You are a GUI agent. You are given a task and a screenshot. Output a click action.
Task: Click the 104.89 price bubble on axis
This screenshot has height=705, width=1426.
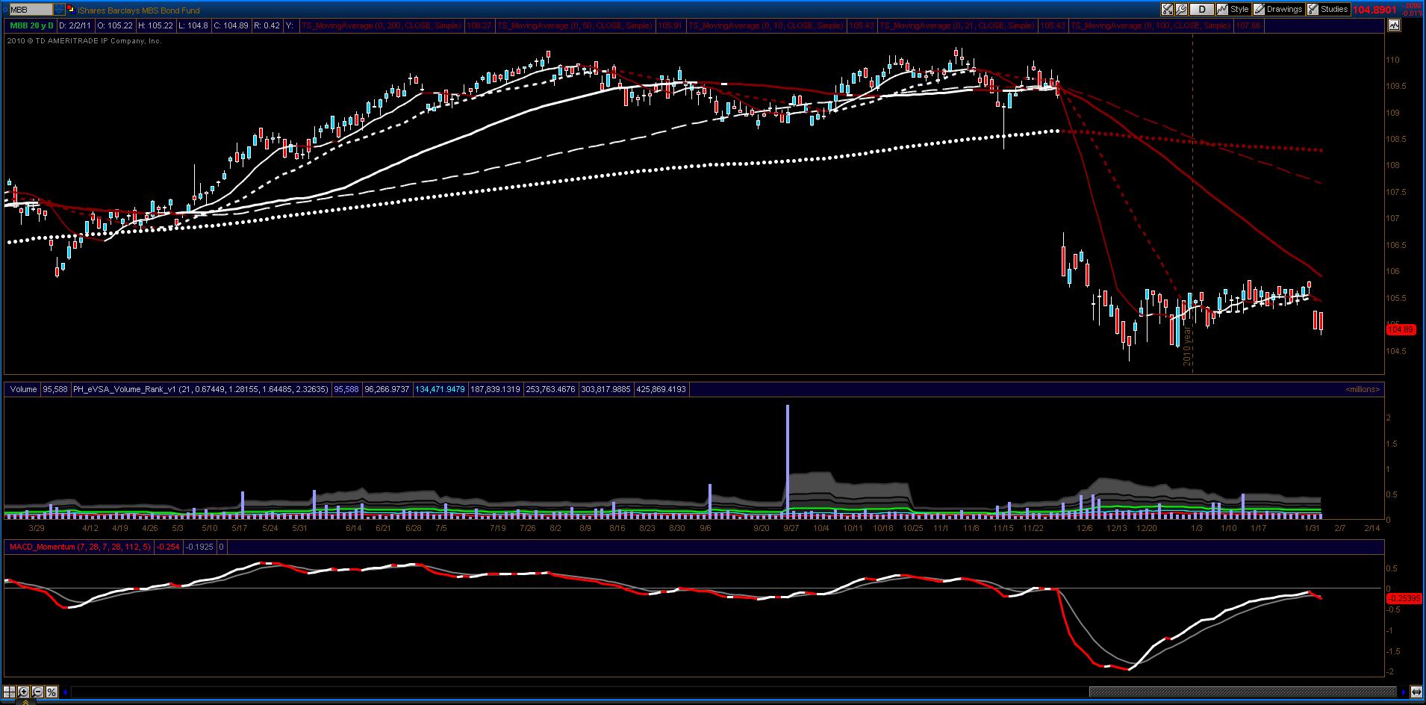(1401, 329)
